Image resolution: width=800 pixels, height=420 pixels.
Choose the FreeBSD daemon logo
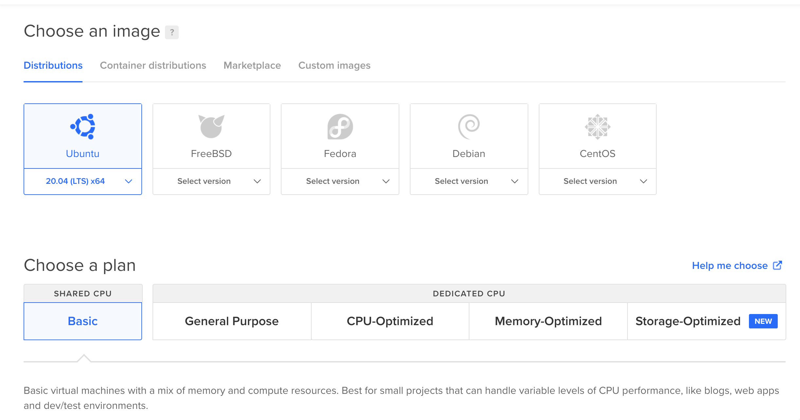(x=211, y=127)
